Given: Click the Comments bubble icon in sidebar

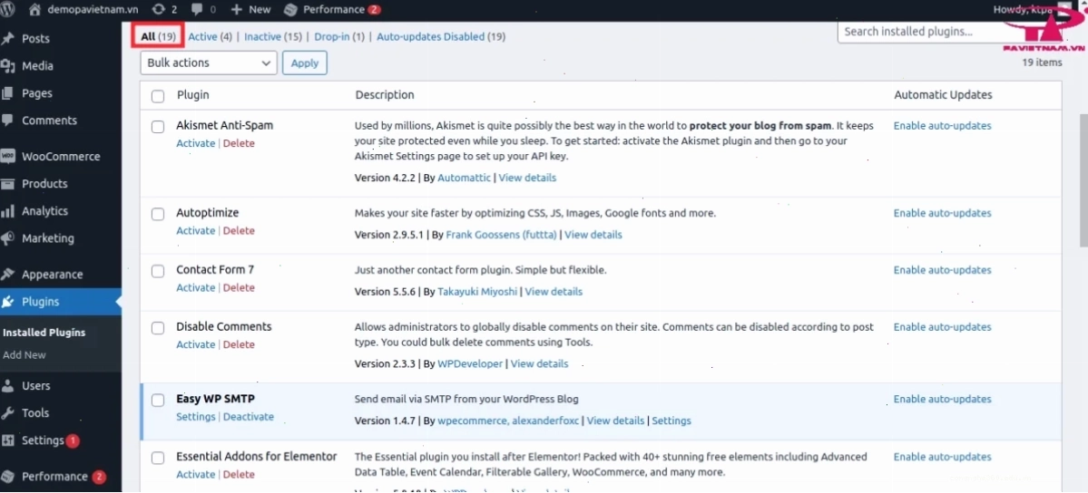Looking at the screenshot, I should [x=8, y=120].
